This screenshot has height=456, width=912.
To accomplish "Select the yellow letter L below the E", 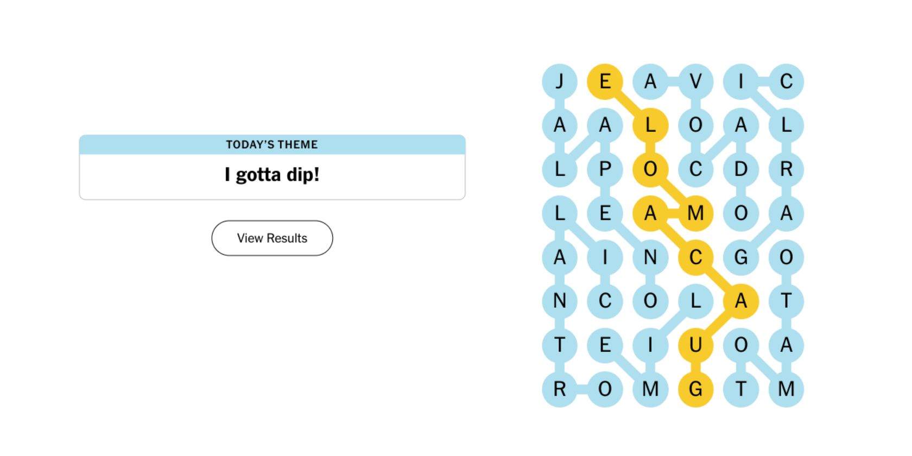I will coord(651,125).
